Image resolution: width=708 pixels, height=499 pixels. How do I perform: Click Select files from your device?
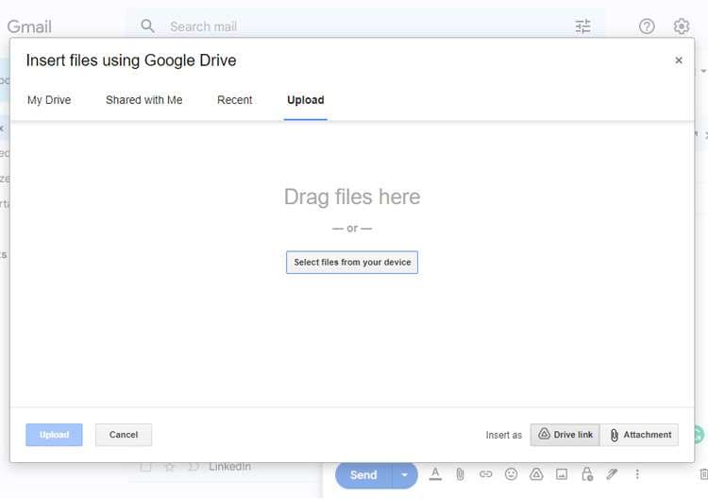[x=352, y=262]
